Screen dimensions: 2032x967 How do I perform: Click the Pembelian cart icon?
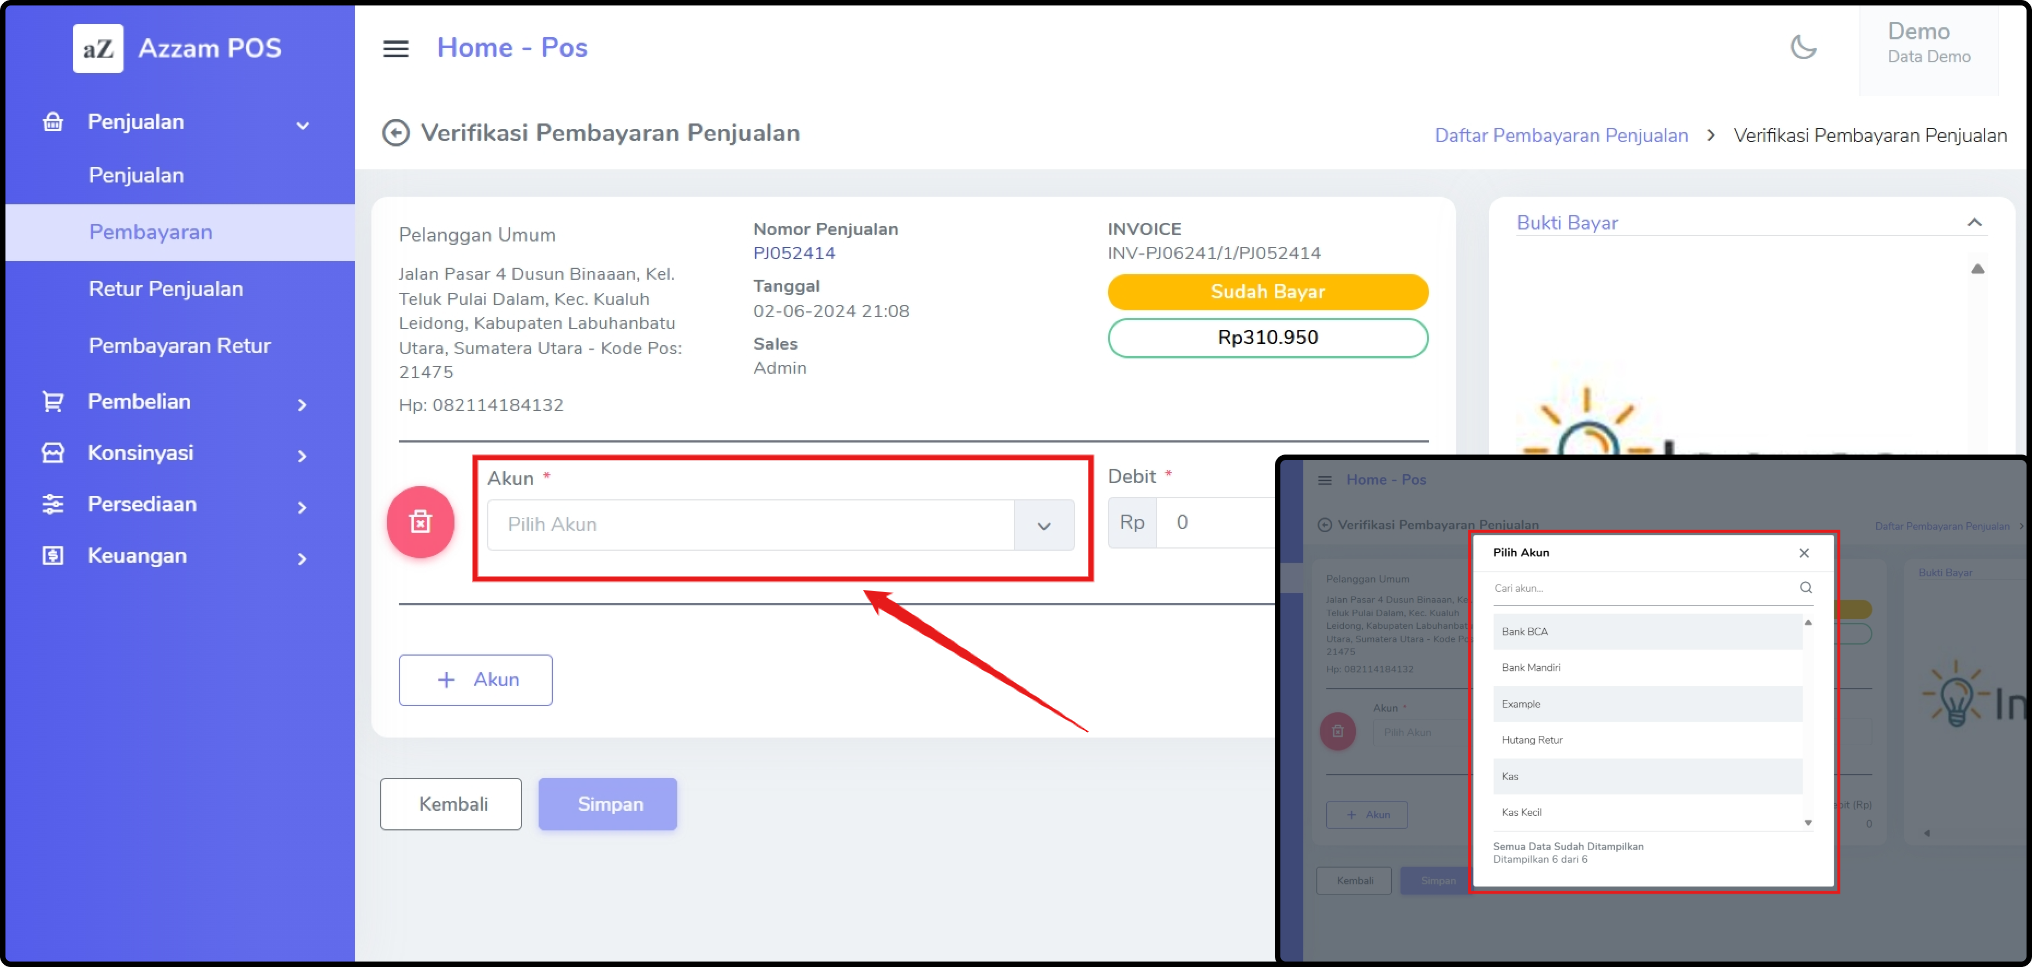(53, 402)
